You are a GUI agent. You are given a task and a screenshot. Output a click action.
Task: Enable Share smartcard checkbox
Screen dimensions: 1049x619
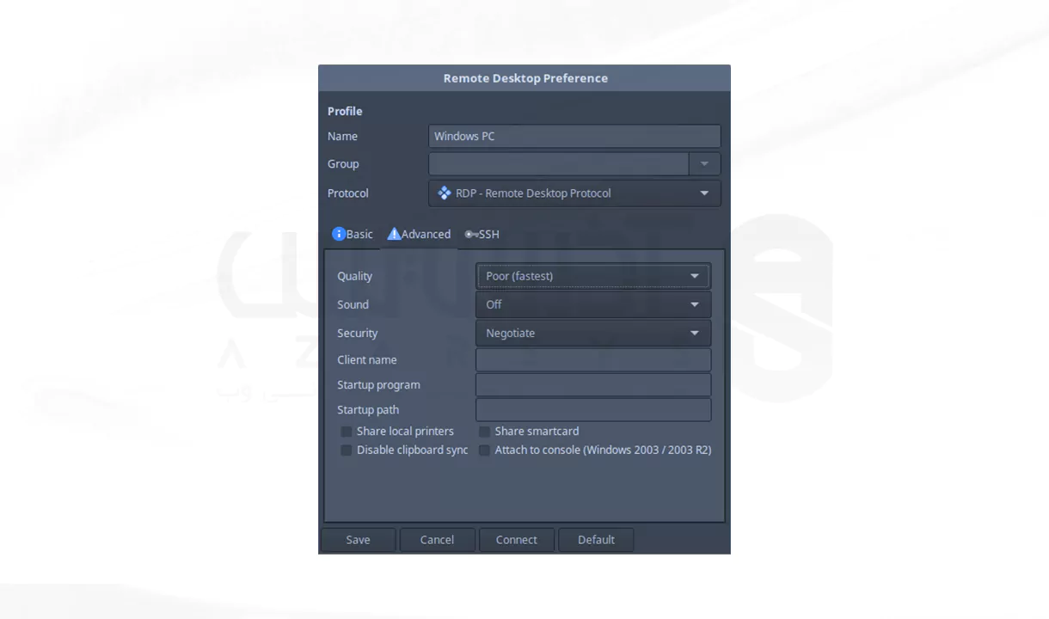485,432
